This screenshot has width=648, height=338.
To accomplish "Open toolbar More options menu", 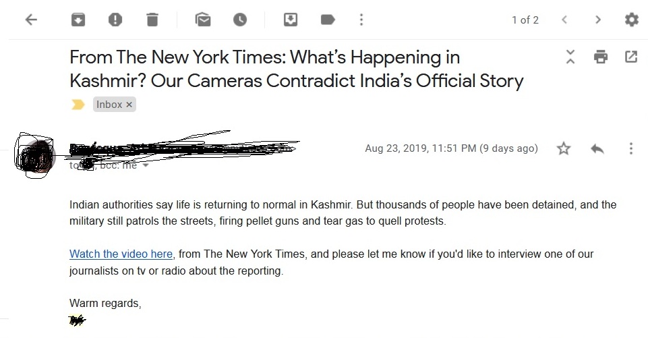I will (361, 20).
